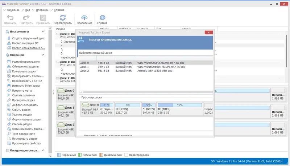Viewport: 290px width, 166px height.
Task: Choose Оптимизировать файловую систему operation
Action: click(28, 129)
